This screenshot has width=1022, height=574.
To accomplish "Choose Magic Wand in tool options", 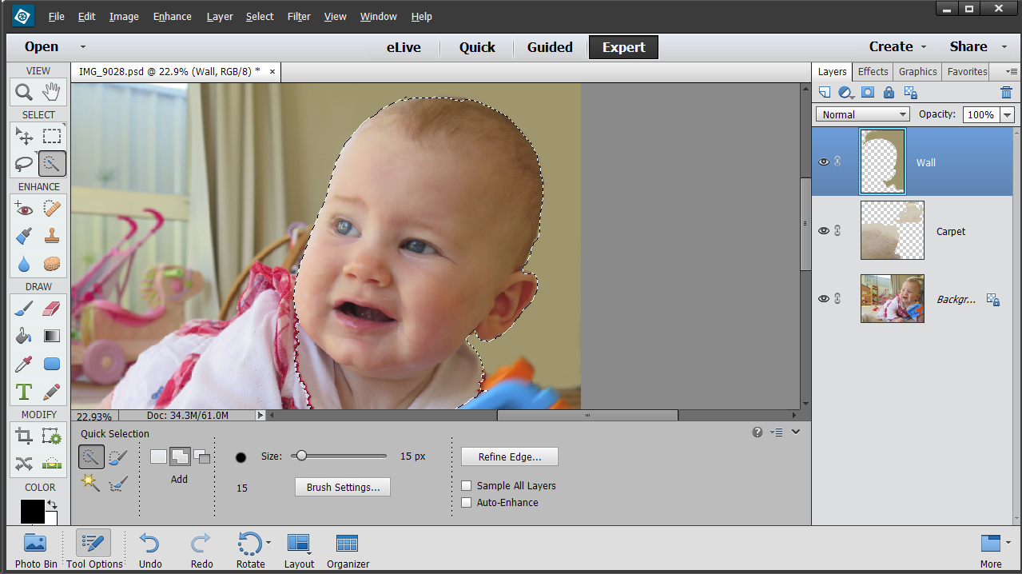I will tap(91, 483).
